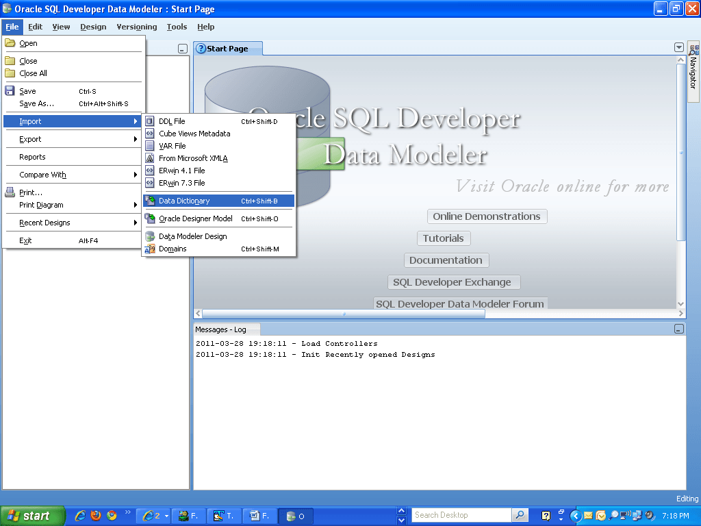Select Data Dictionary from Import menu
This screenshot has width=701, height=526.
(218, 201)
